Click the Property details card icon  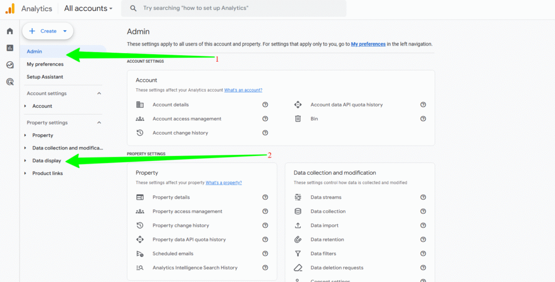click(140, 197)
